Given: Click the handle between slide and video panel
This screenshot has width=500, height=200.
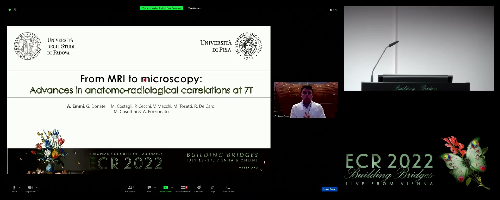Looking at the screenshot, I should (x=271, y=100).
